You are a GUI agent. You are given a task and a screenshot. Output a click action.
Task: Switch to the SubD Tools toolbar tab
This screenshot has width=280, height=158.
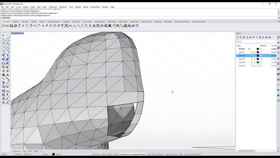[123, 22]
